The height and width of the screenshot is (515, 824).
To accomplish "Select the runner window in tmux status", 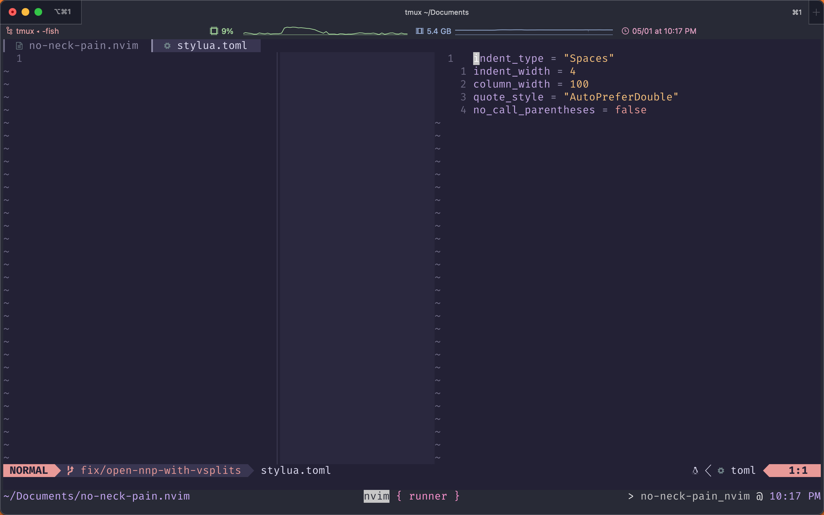I will coord(428,496).
